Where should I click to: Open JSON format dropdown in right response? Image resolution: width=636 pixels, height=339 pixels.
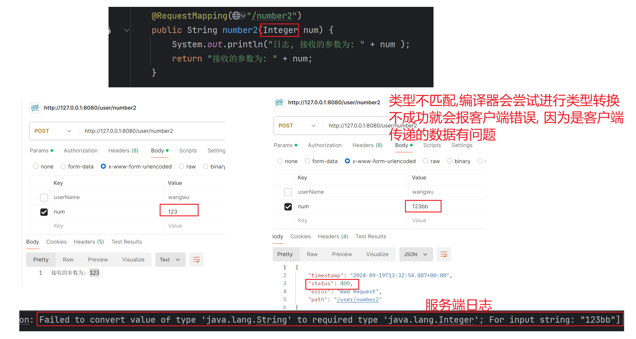(416, 254)
